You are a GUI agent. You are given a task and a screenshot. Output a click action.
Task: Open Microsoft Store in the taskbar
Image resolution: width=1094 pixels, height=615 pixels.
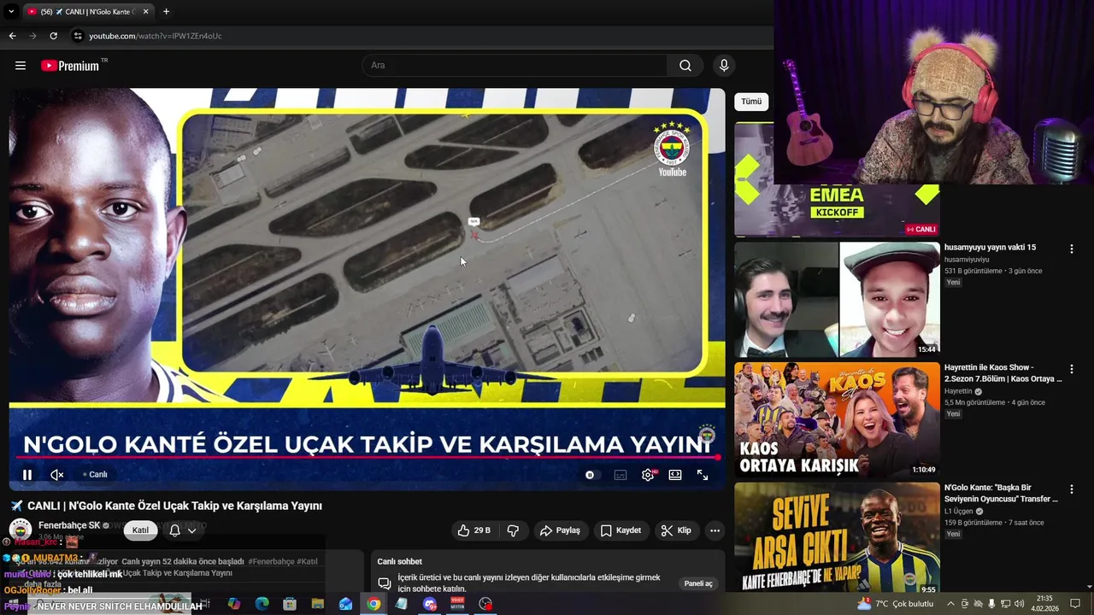tap(290, 604)
